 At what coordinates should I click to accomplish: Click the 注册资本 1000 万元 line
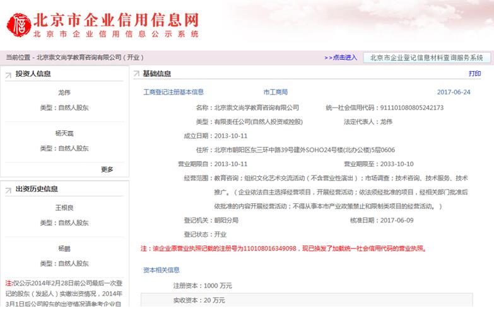203,286
